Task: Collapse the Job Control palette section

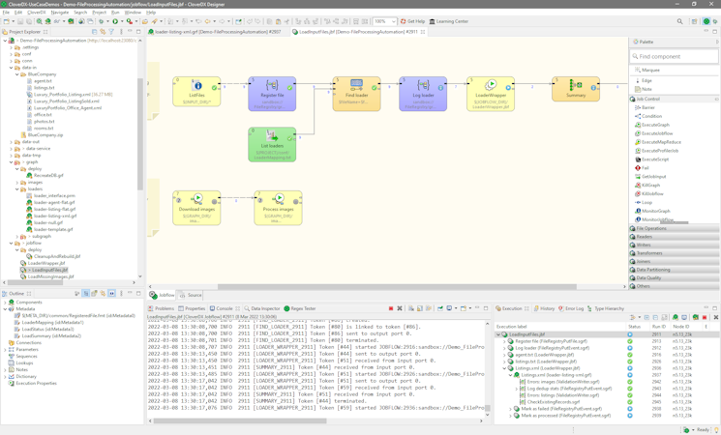Action: (647, 99)
